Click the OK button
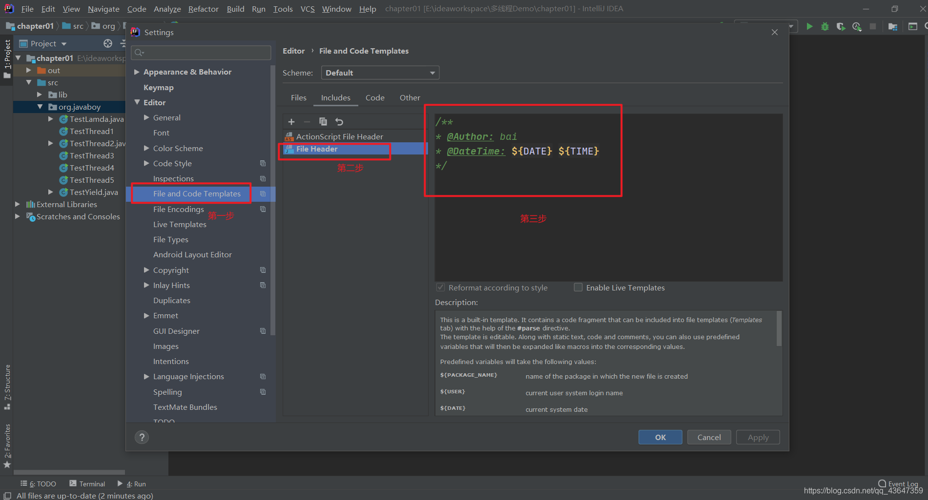 [x=660, y=437]
